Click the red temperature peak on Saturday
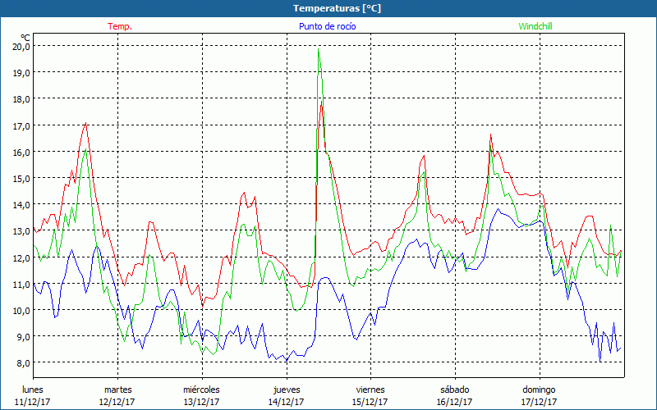 pyautogui.click(x=490, y=135)
